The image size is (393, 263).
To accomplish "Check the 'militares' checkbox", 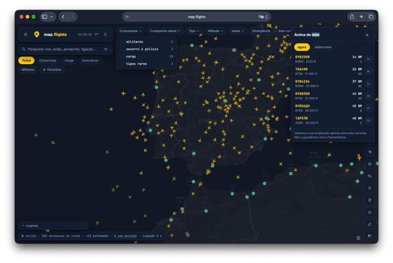I will pos(122,42).
